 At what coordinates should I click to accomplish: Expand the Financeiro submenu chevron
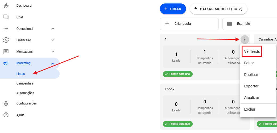[x=53, y=40]
